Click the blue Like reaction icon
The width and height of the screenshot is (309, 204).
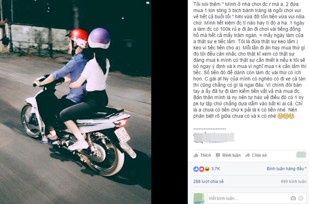point(196,169)
